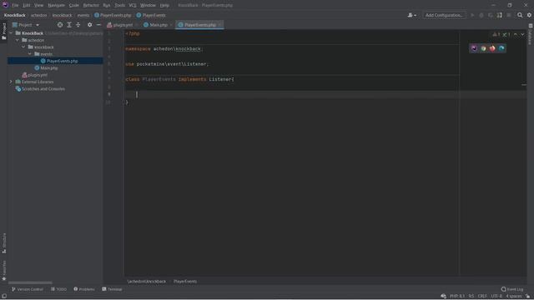This screenshot has height=300, width=534.
Task: Click PlayerEvents.php breadcrumb in navigation bar
Action: click(x=113, y=15)
